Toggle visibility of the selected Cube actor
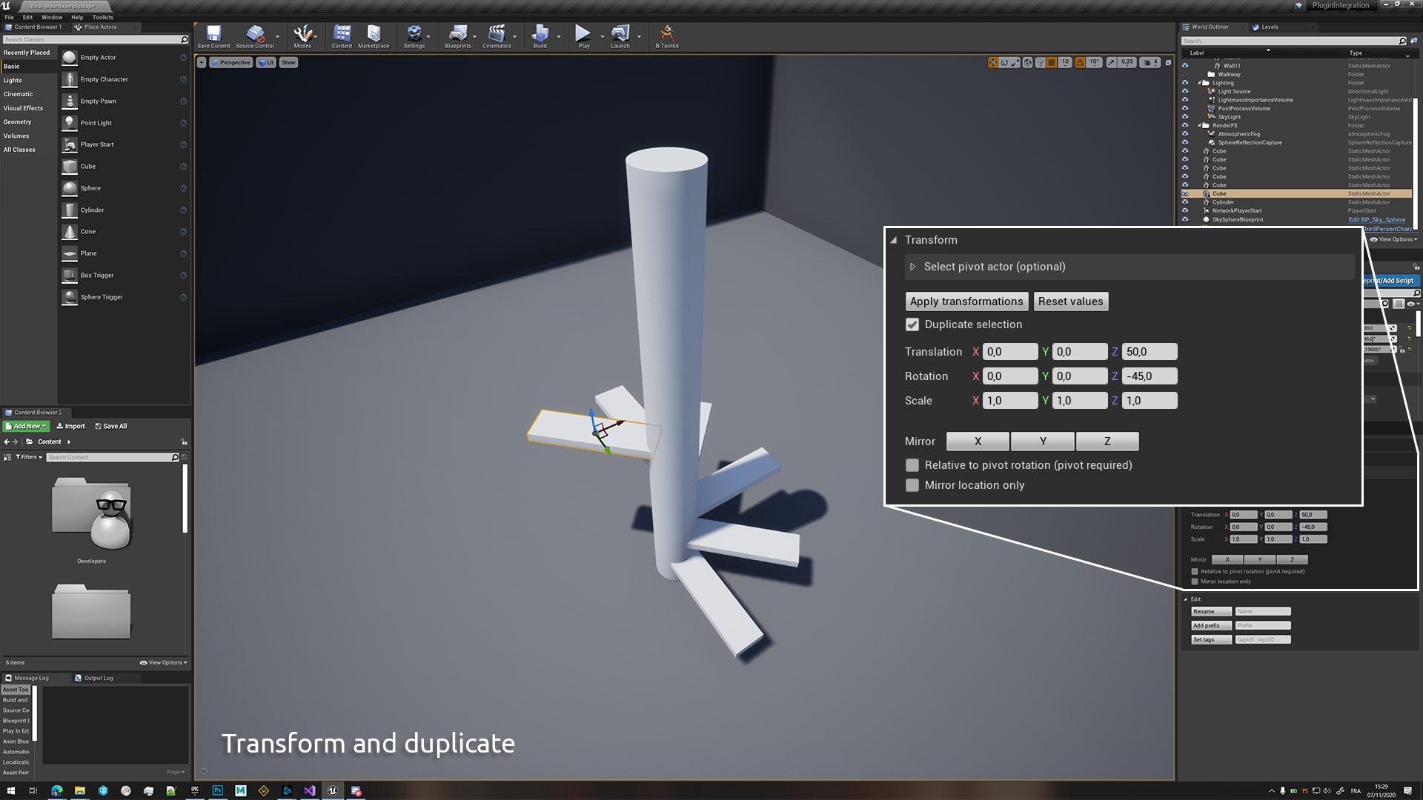The height and width of the screenshot is (800, 1423). [x=1186, y=193]
